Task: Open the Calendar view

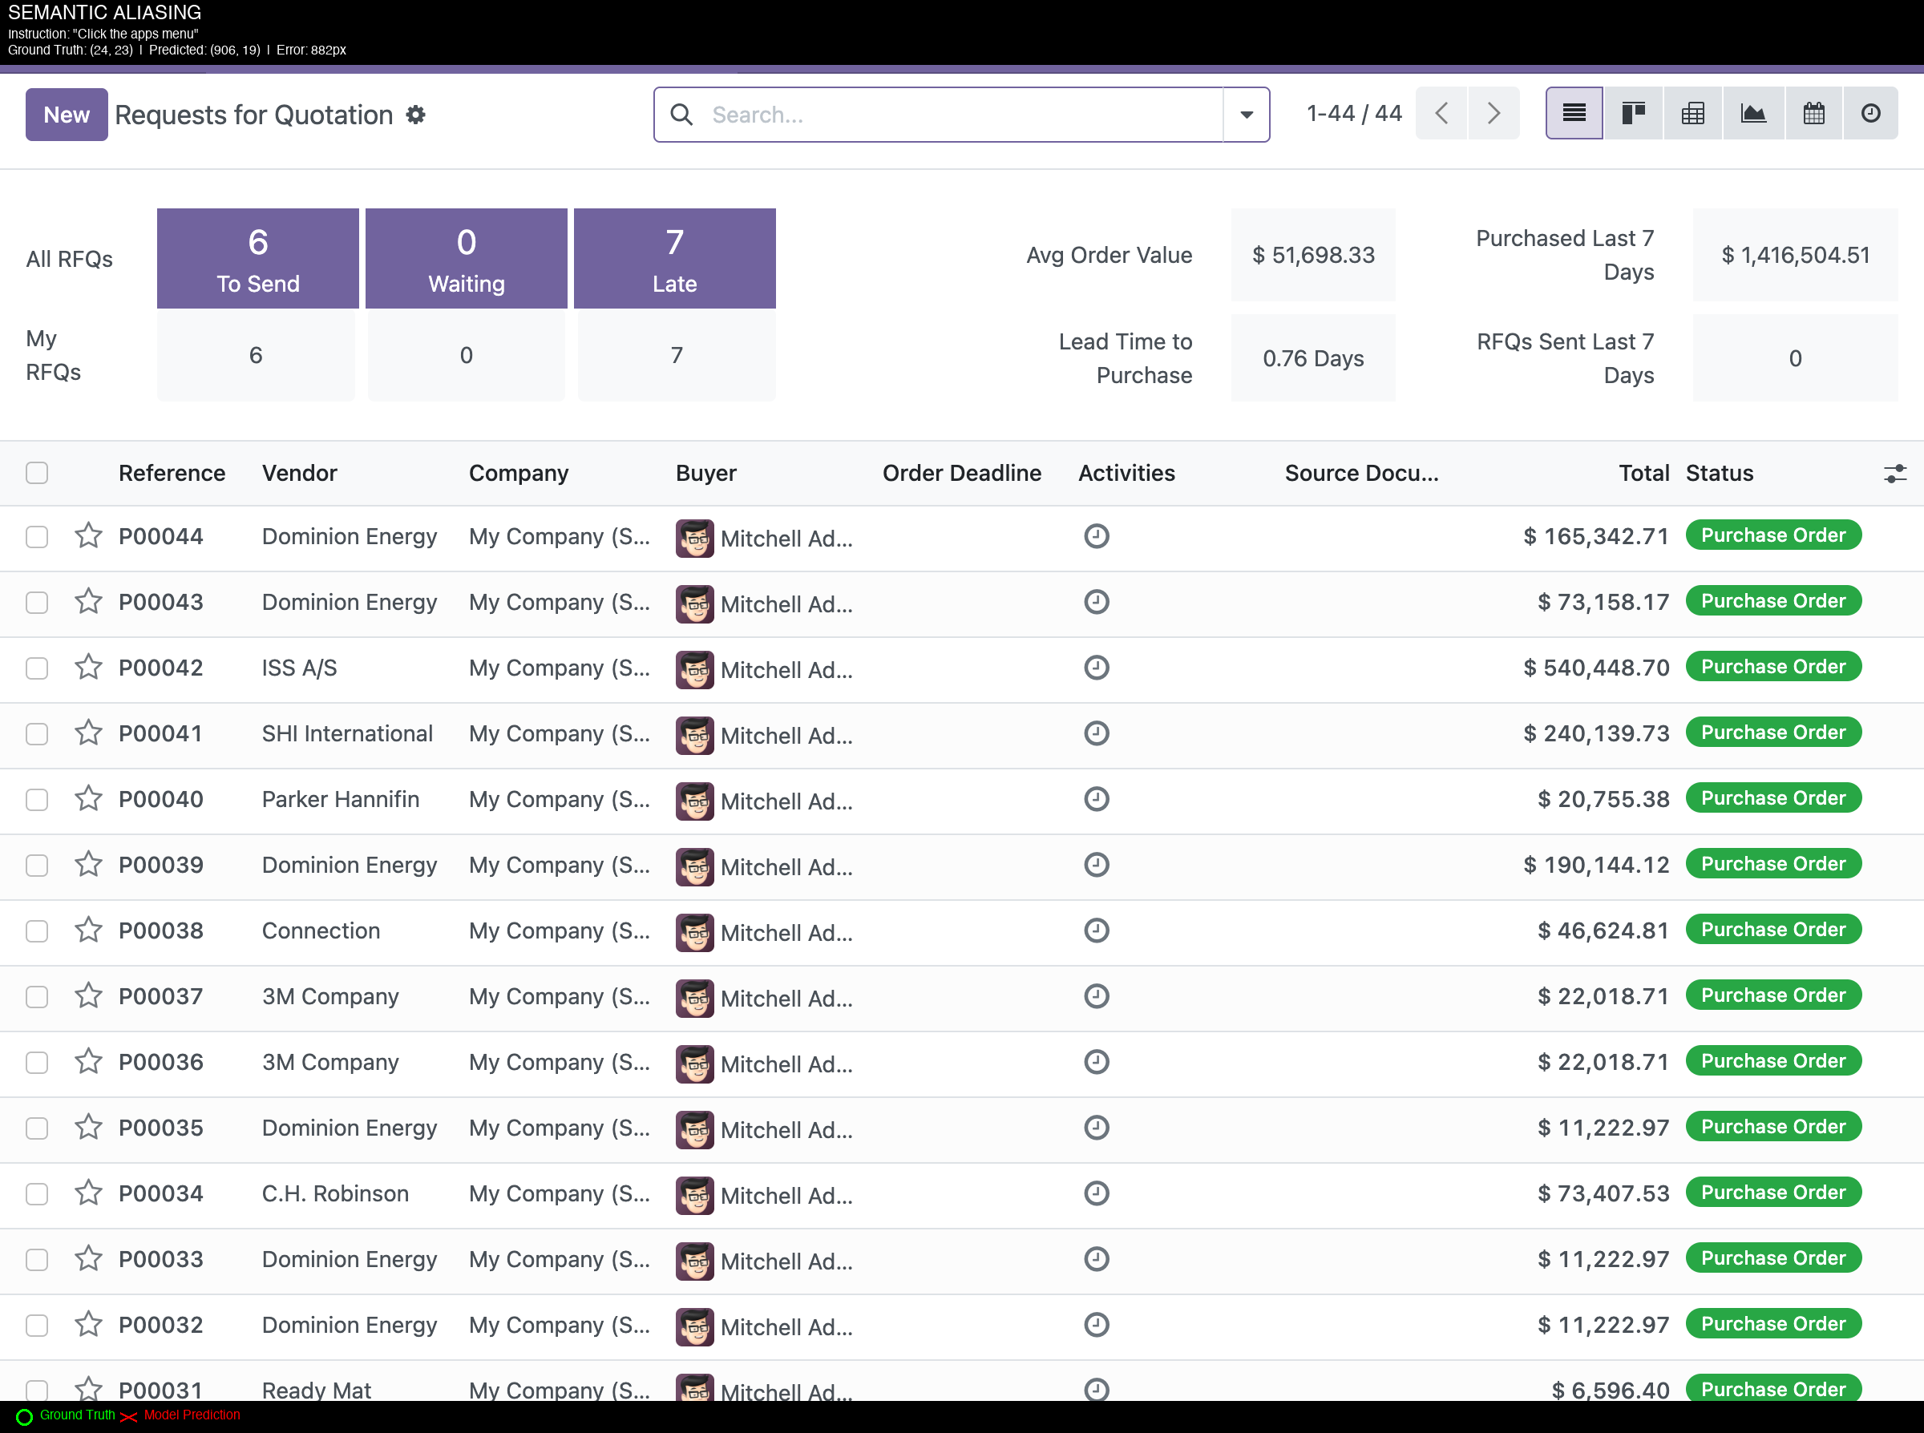Action: pyautogui.click(x=1813, y=114)
